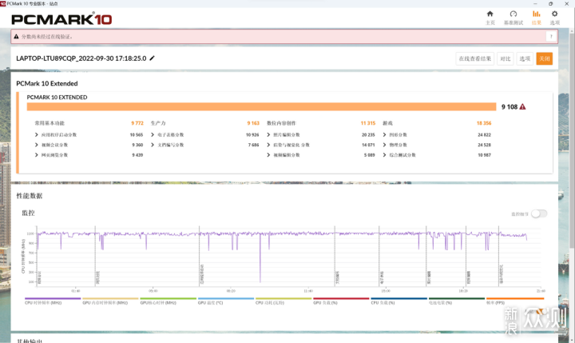The width and height of the screenshot is (575, 343).
Task: Click the value 20 235 for 照片编辑分数
Action: 368,135
